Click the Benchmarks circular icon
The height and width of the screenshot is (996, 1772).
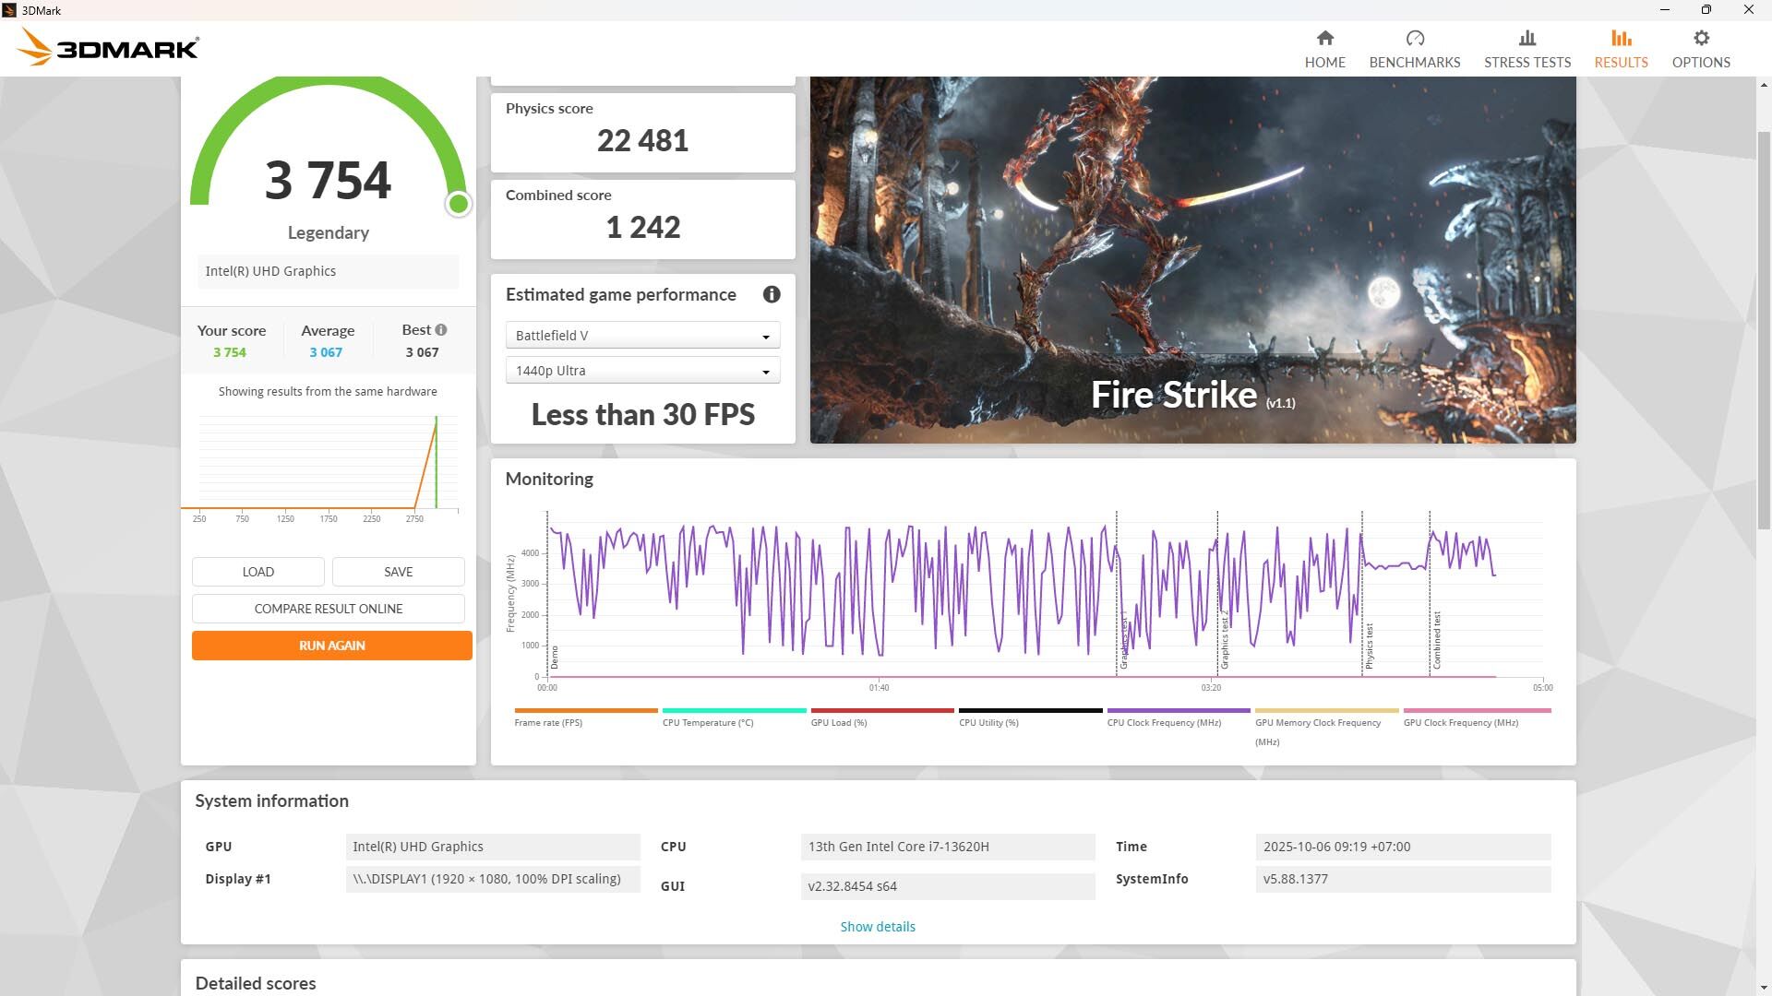coord(1415,39)
